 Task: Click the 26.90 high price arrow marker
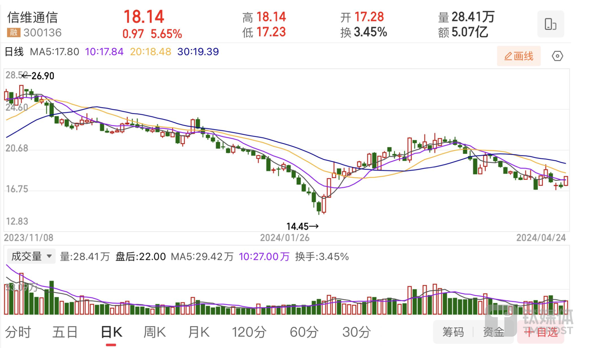click(39, 76)
